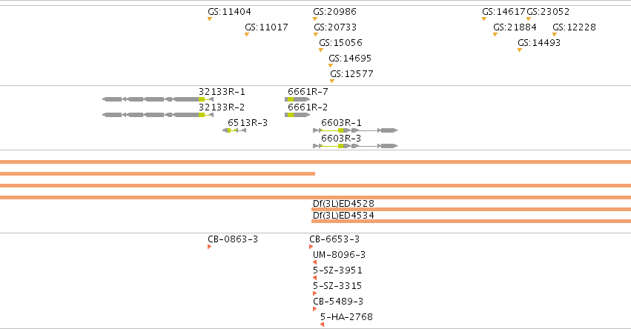Open the GS:14493 label
The width and height of the screenshot is (631, 329).
tap(539, 43)
